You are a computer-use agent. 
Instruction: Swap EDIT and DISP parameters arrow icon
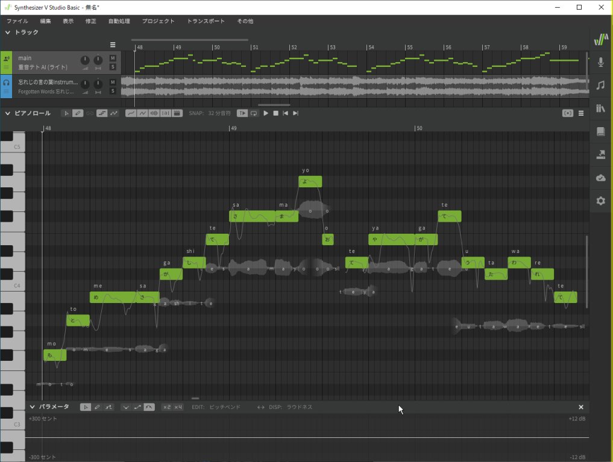tap(261, 407)
